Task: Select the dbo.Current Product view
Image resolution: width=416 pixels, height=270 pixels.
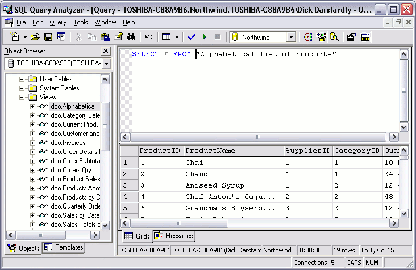Action: (x=75, y=124)
